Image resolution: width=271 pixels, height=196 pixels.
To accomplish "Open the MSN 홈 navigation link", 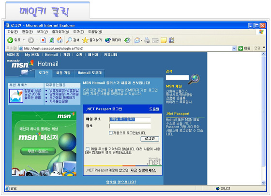I will (x=13, y=55).
